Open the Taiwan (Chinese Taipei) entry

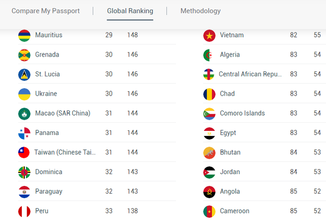[x=65, y=152]
